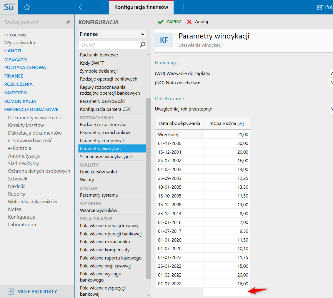Click the pin icon in command search
Screen dimensions: 333x298
click(x=68, y=22)
